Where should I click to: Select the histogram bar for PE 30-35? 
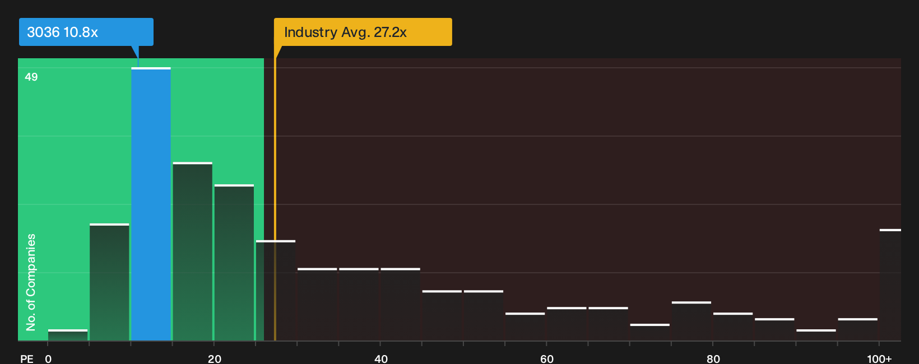pos(317,305)
